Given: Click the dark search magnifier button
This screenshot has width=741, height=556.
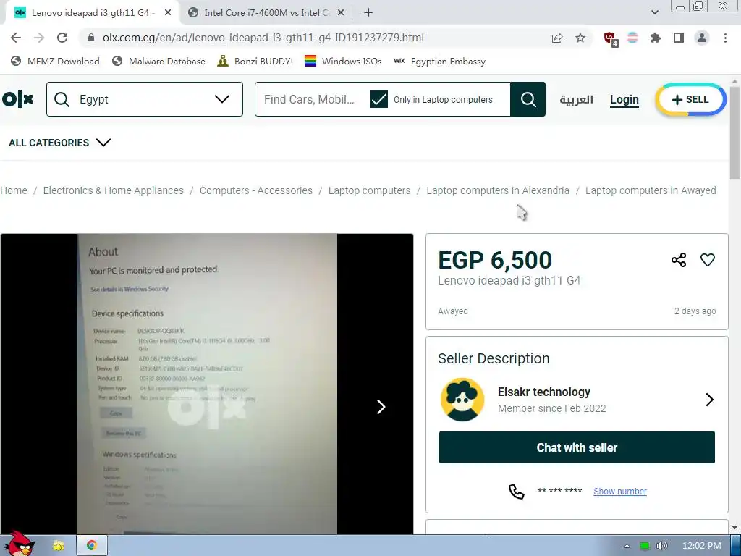Looking at the screenshot, I should coord(528,99).
